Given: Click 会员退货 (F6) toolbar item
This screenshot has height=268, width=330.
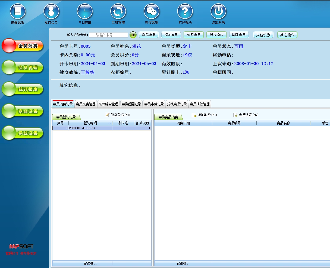Looking at the screenshot, I should pyautogui.click(x=246, y=115).
